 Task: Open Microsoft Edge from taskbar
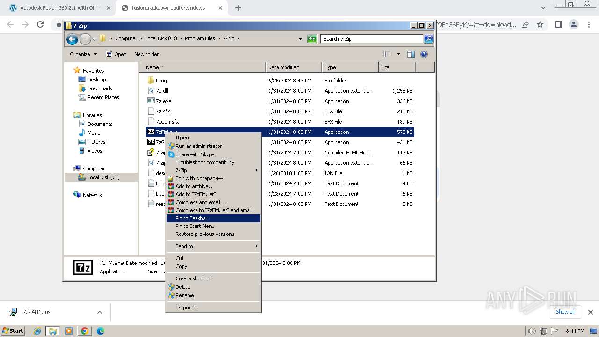click(100, 331)
